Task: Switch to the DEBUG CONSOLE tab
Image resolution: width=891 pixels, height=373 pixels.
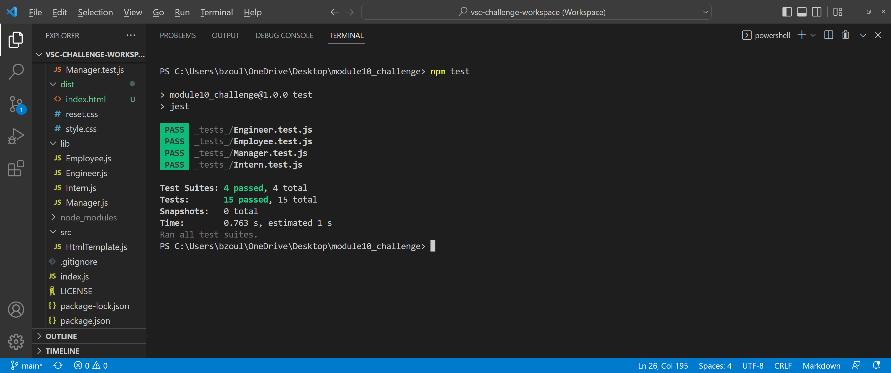Action: coord(284,35)
